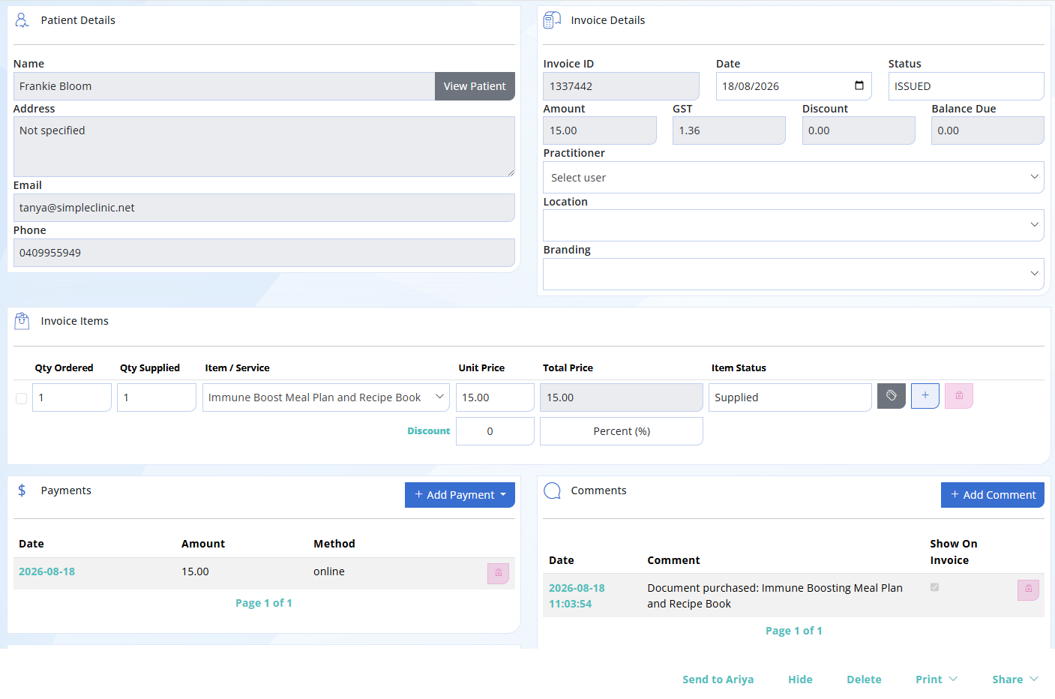Viewport: 1055px width, 699px height.
Task: Click the Payments dollar sign icon
Action: (22, 490)
